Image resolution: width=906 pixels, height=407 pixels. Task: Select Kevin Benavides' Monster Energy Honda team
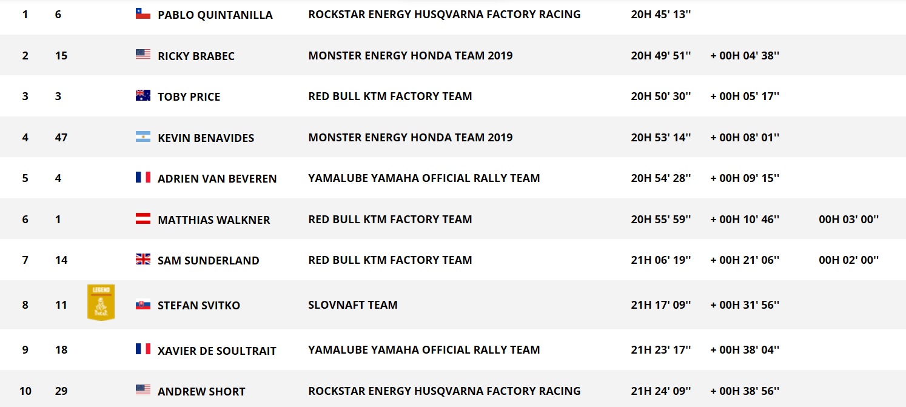pos(411,138)
